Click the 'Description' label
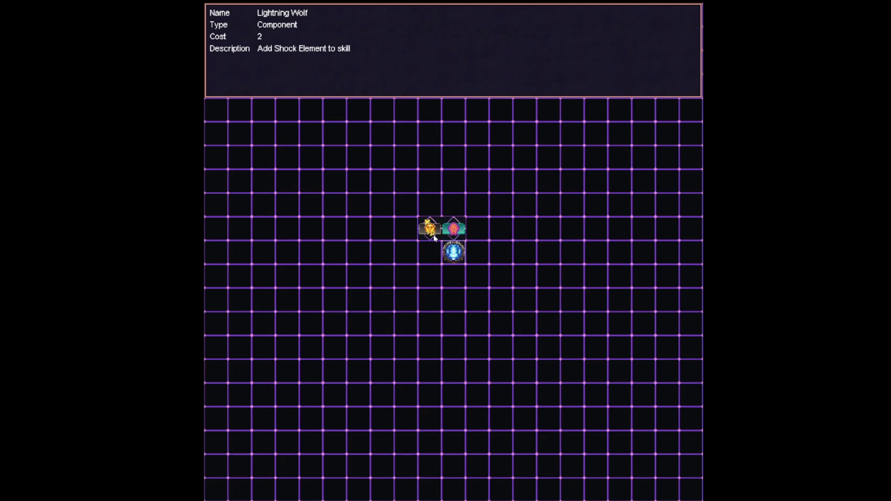This screenshot has width=891, height=501. pyautogui.click(x=229, y=48)
